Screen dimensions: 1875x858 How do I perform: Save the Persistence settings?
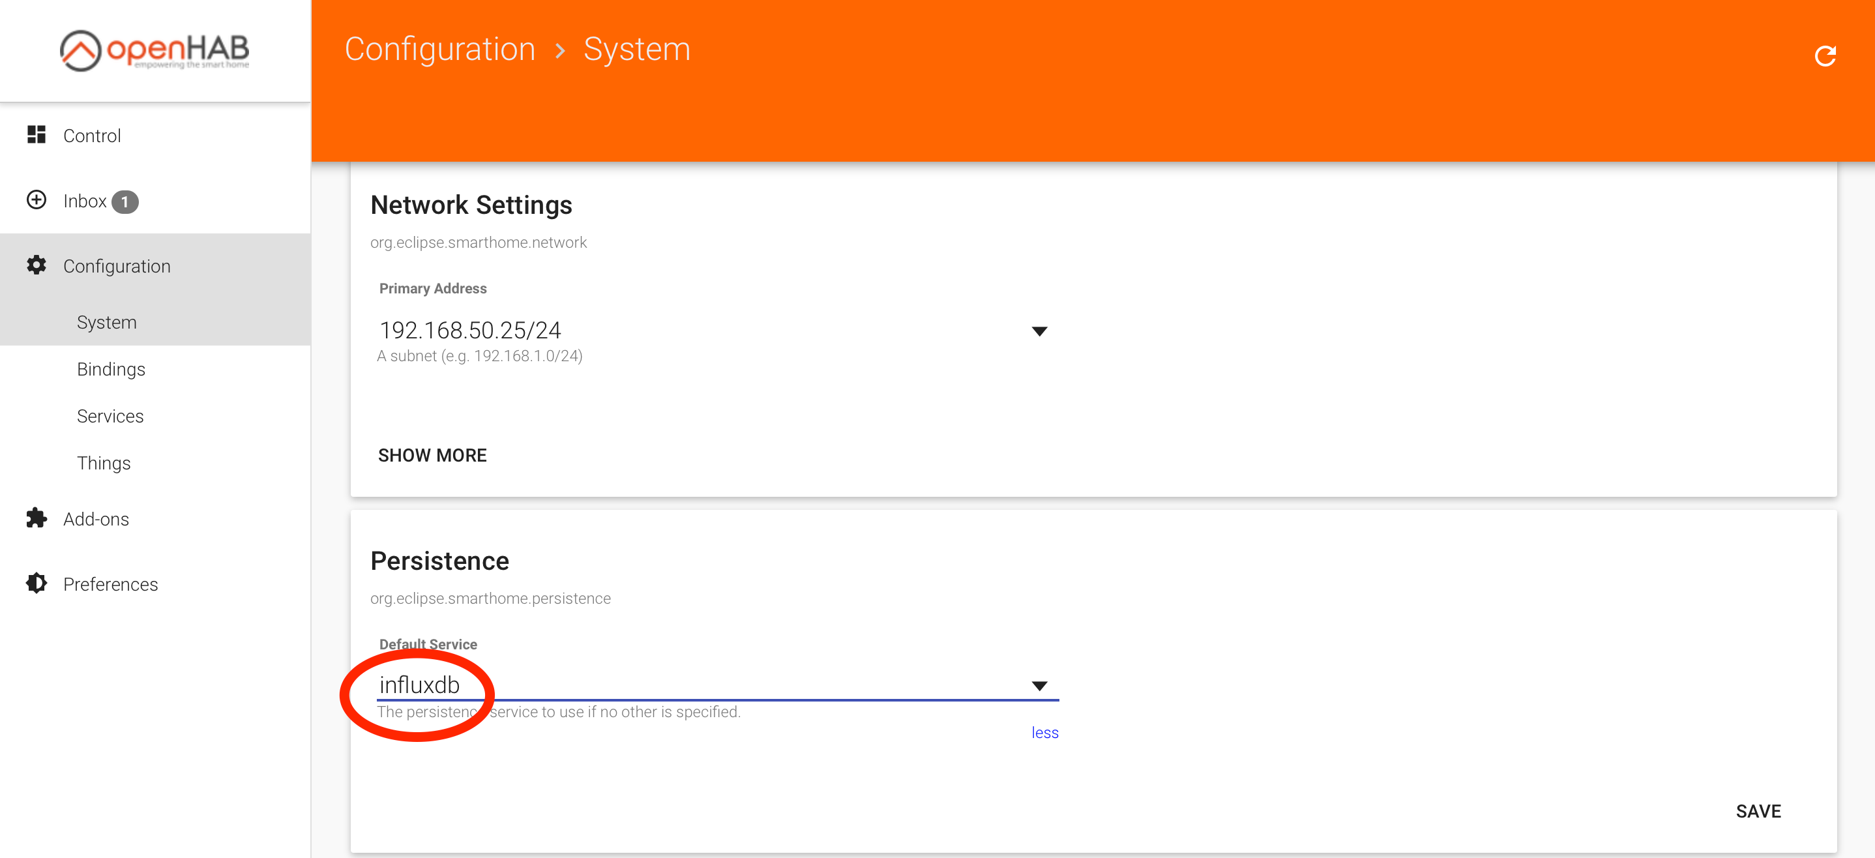click(x=1758, y=810)
